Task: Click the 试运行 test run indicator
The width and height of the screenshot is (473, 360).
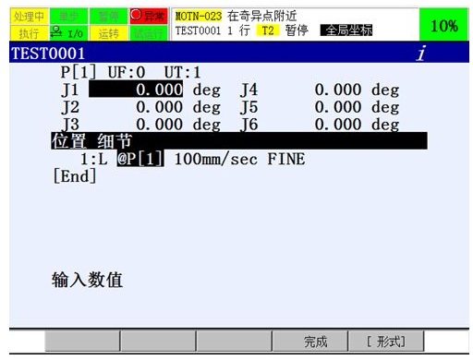Action: point(149,33)
